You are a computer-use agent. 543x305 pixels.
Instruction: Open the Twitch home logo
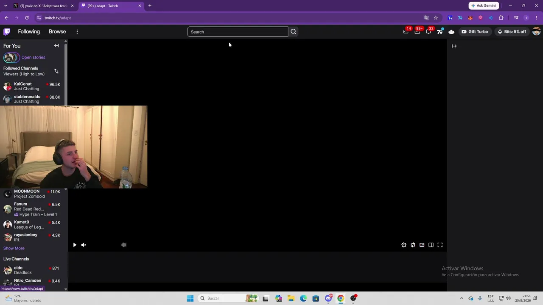(7, 32)
